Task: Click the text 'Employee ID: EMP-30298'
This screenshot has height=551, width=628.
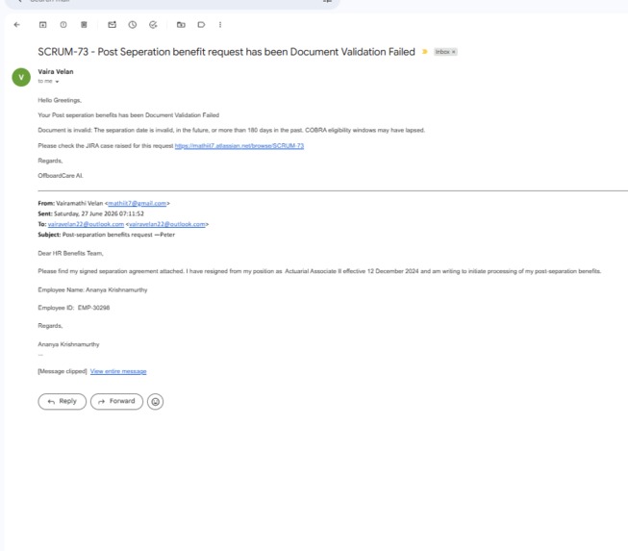Action: click(x=74, y=308)
